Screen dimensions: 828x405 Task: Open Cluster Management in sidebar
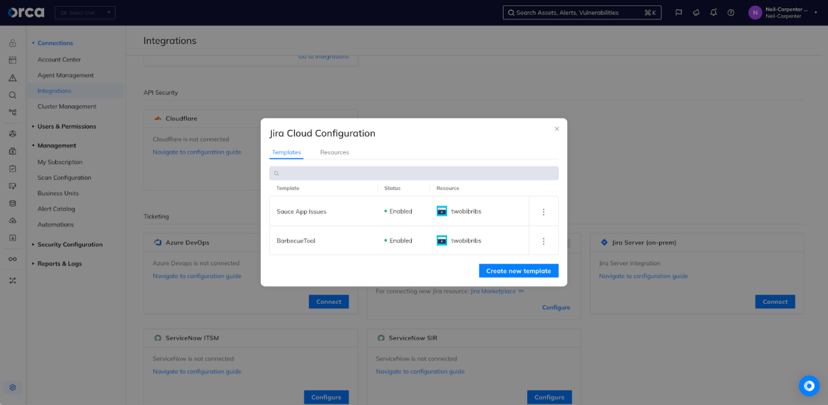tap(67, 107)
